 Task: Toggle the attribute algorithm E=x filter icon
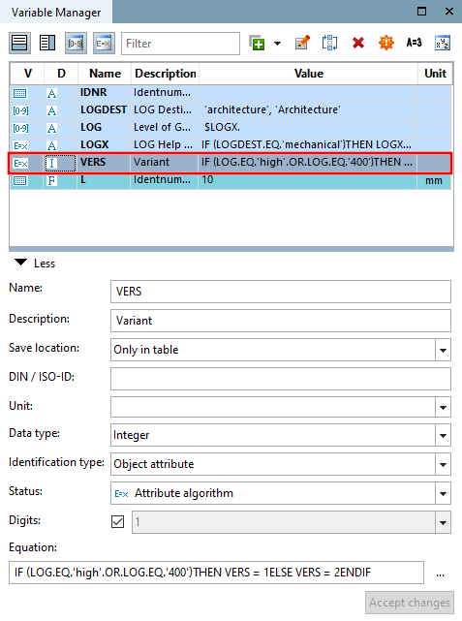pos(104,44)
